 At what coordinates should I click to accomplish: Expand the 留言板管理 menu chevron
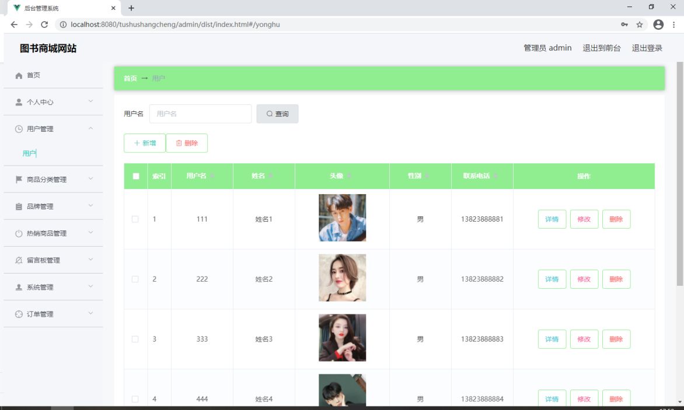coord(90,260)
